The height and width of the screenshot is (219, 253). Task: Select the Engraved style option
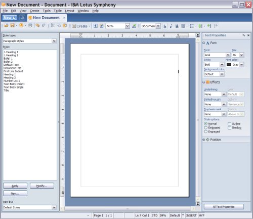(x=206, y=132)
